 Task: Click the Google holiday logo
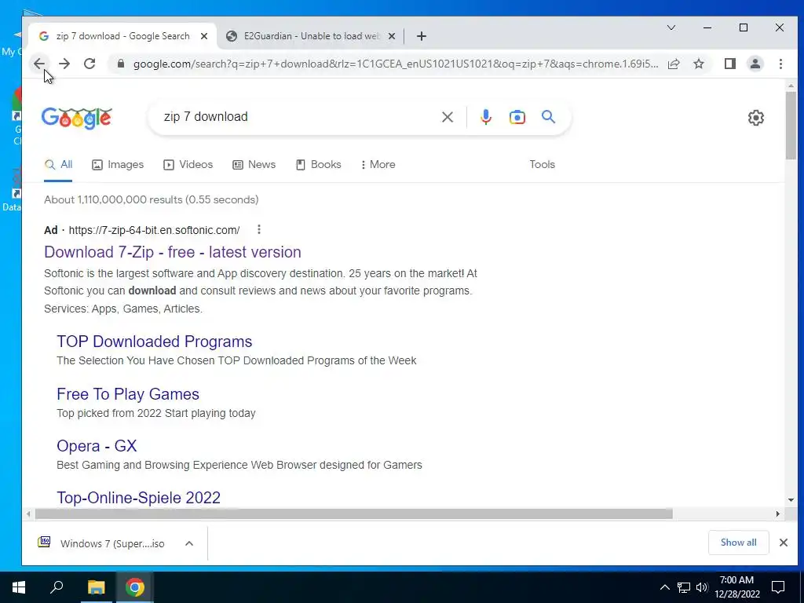point(76,118)
